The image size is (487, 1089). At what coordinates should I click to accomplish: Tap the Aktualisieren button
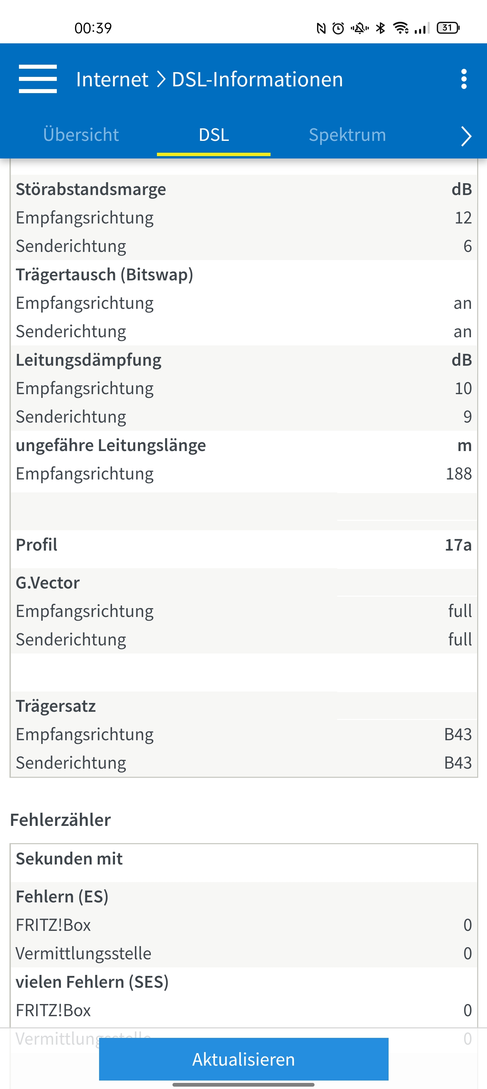(x=244, y=1059)
